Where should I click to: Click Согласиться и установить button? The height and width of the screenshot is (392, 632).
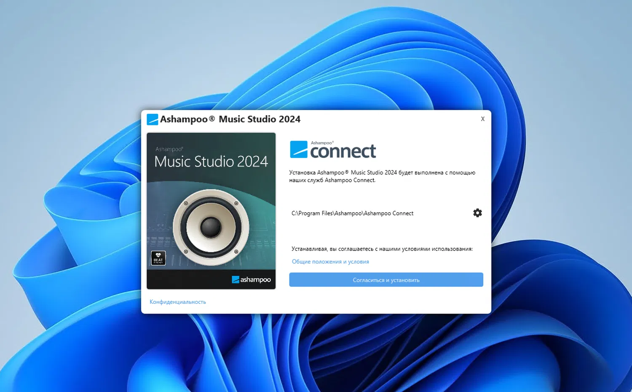coord(386,280)
